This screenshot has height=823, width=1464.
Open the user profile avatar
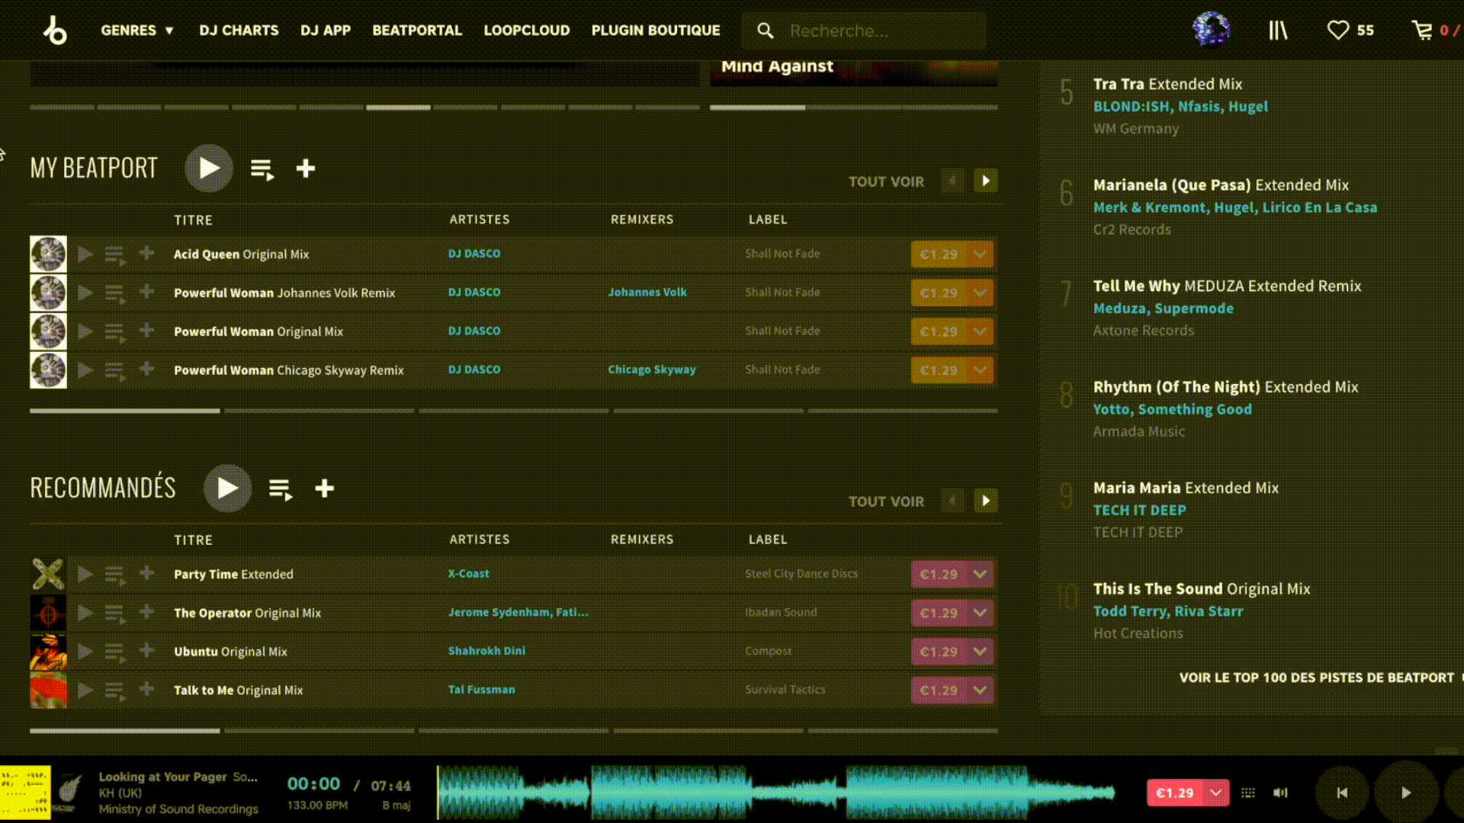1211,30
